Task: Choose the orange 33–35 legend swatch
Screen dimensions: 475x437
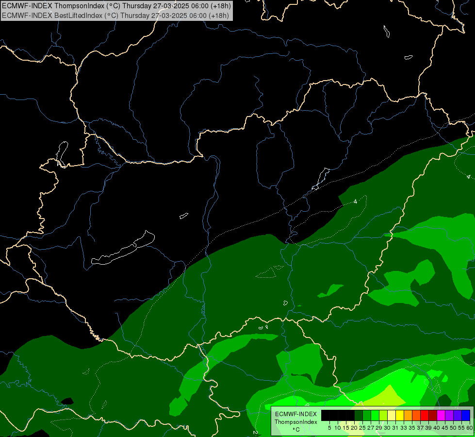Action: point(408,416)
